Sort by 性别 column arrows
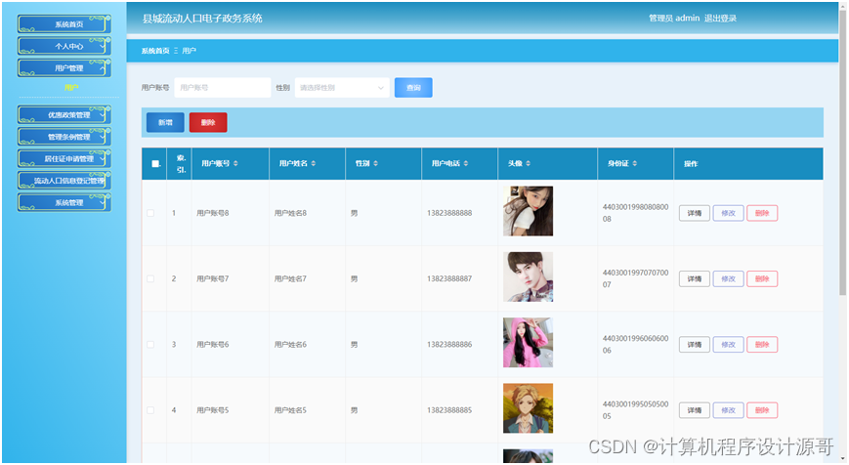Viewport: 849px width, 465px height. tap(375, 163)
